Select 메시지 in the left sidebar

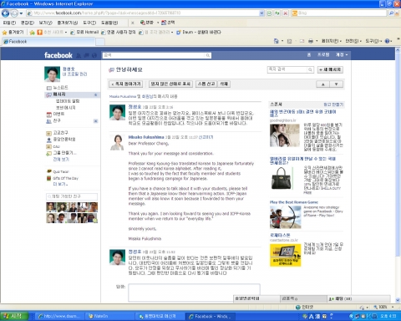point(72,94)
